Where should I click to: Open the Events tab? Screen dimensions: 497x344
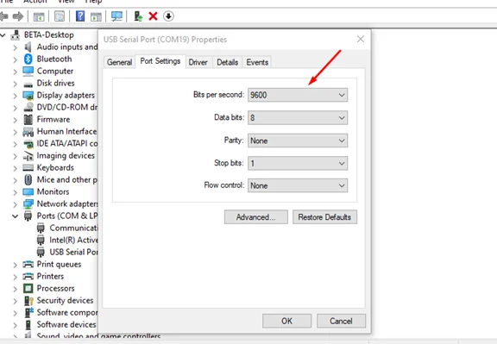point(257,62)
